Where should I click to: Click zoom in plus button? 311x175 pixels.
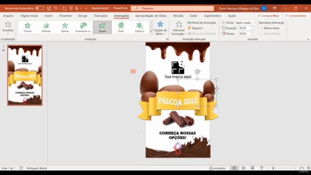(x=295, y=168)
